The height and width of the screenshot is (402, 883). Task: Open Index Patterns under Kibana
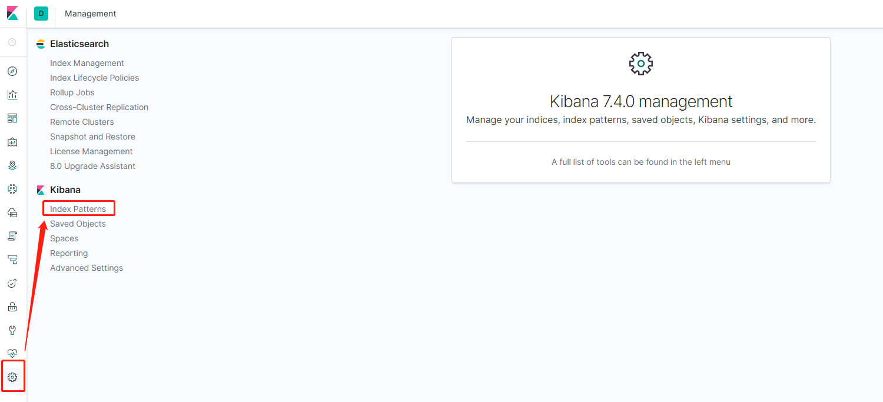coord(78,209)
